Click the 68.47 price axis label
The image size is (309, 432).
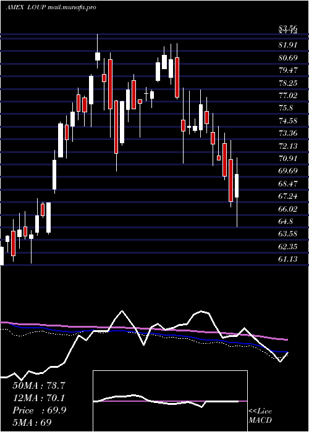pyautogui.click(x=288, y=183)
